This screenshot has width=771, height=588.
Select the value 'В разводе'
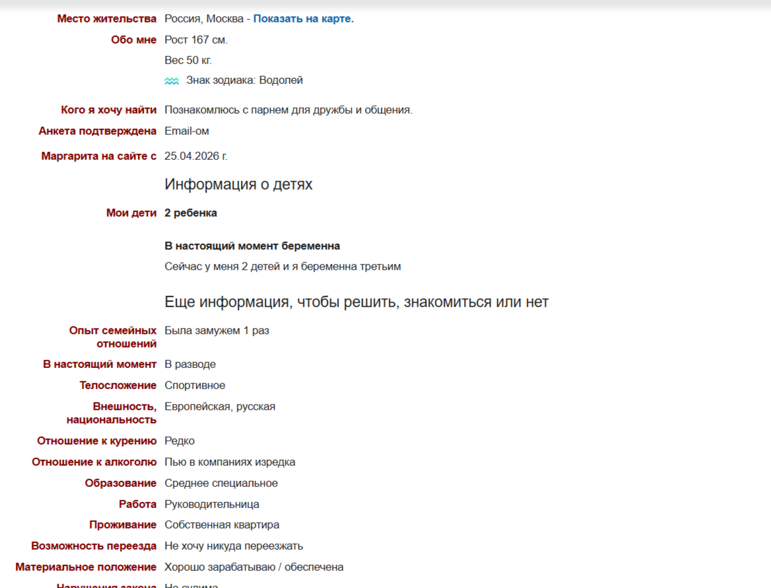point(190,364)
